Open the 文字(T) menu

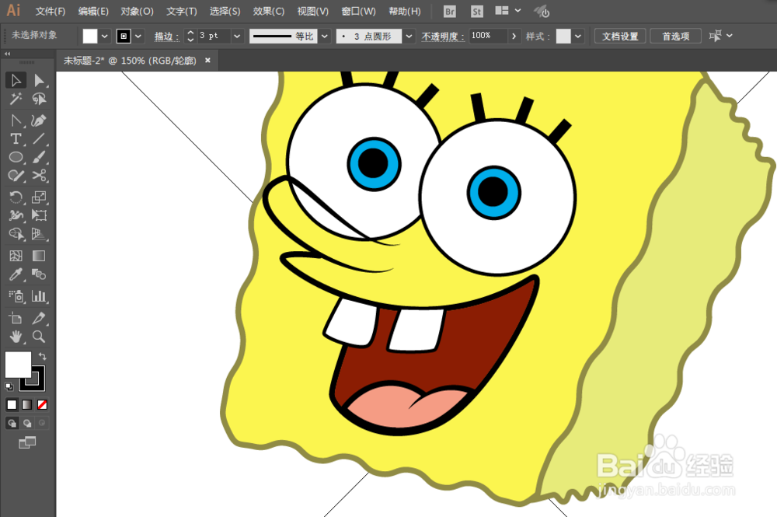pos(181,12)
